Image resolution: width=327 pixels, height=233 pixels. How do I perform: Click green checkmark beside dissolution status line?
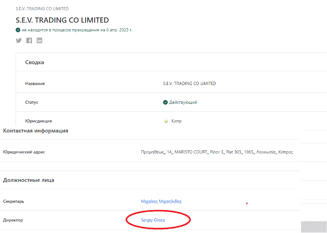(18, 30)
